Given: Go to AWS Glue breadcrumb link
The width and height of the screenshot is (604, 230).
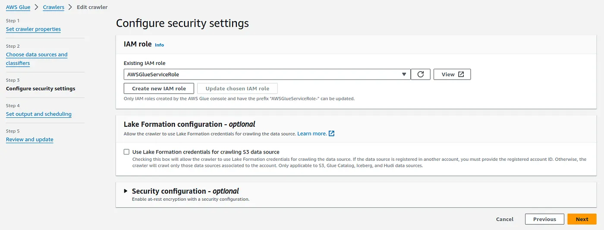Looking at the screenshot, I should coord(18,7).
